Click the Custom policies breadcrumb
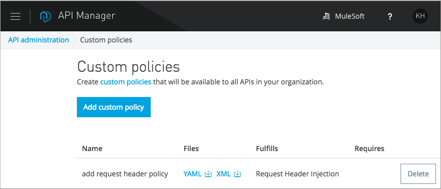 (106, 40)
